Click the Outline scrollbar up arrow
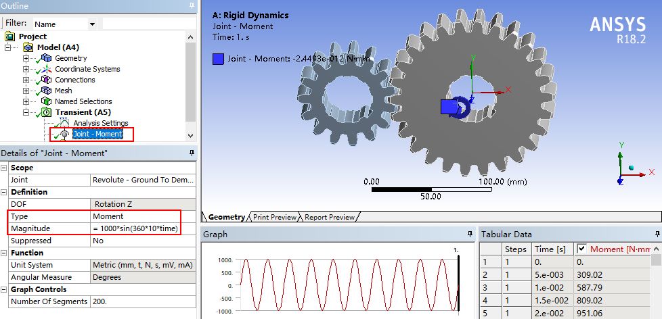This screenshot has height=319, width=662. pyautogui.click(x=190, y=37)
